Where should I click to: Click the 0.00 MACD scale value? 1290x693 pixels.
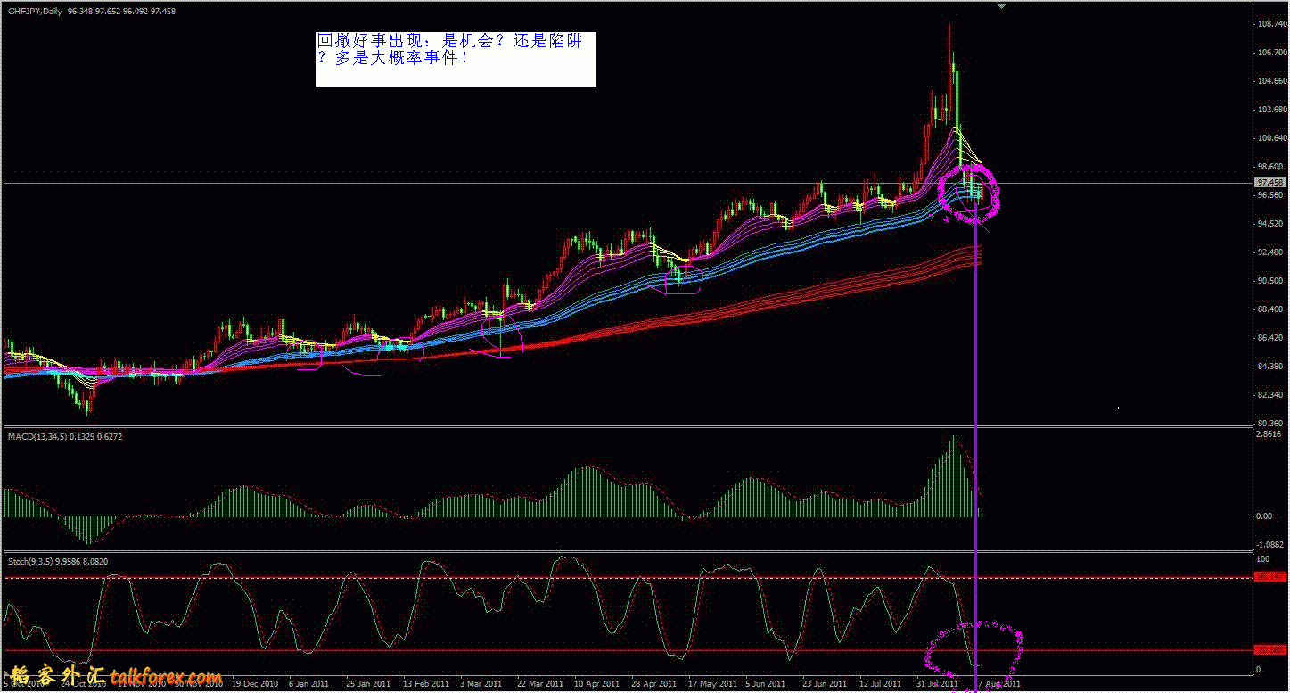coord(1263,516)
